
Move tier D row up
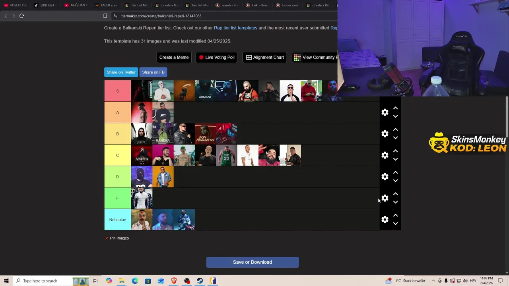pyautogui.click(x=395, y=172)
